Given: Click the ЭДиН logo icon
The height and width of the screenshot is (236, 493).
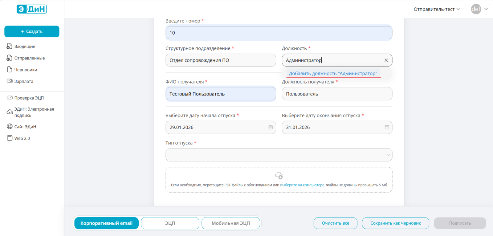Looking at the screenshot, I should pos(32,9).
